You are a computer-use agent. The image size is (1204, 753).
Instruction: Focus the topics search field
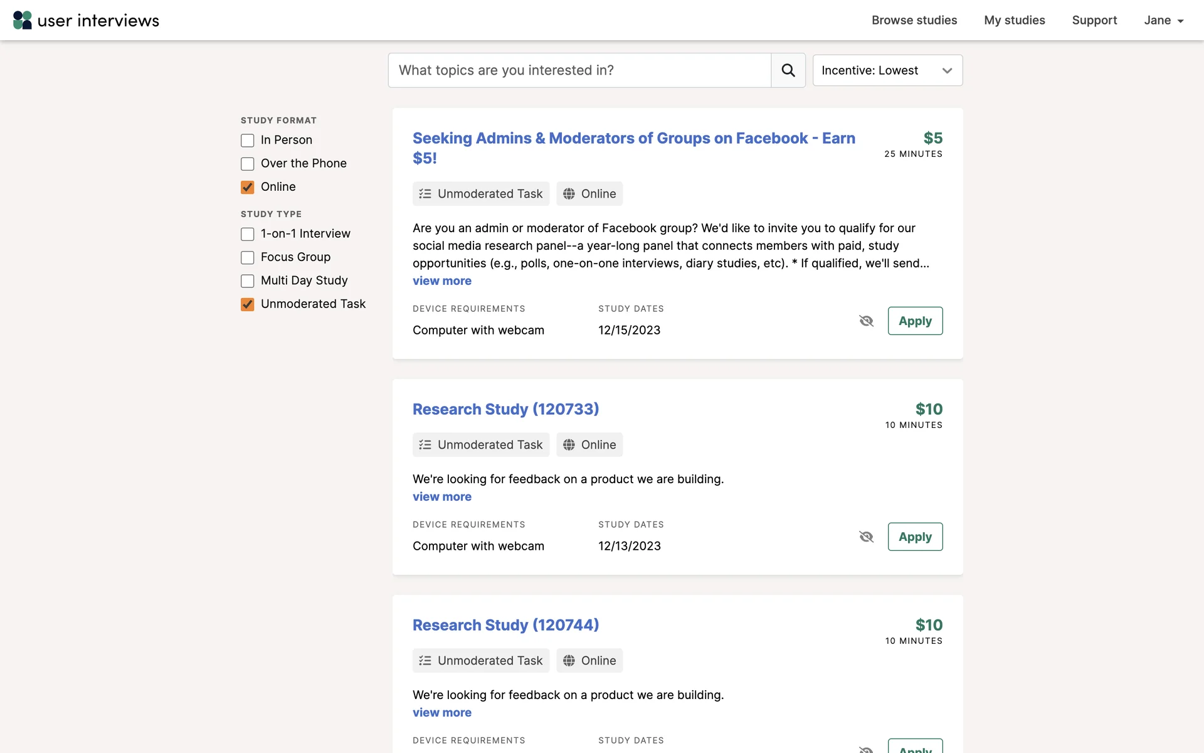[x=579, y=70]
